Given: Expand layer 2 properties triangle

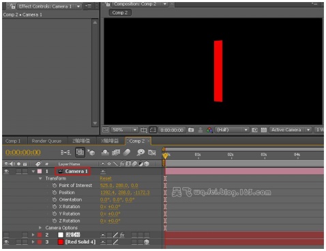Looking at the screenshot, I should click(33, 235).
